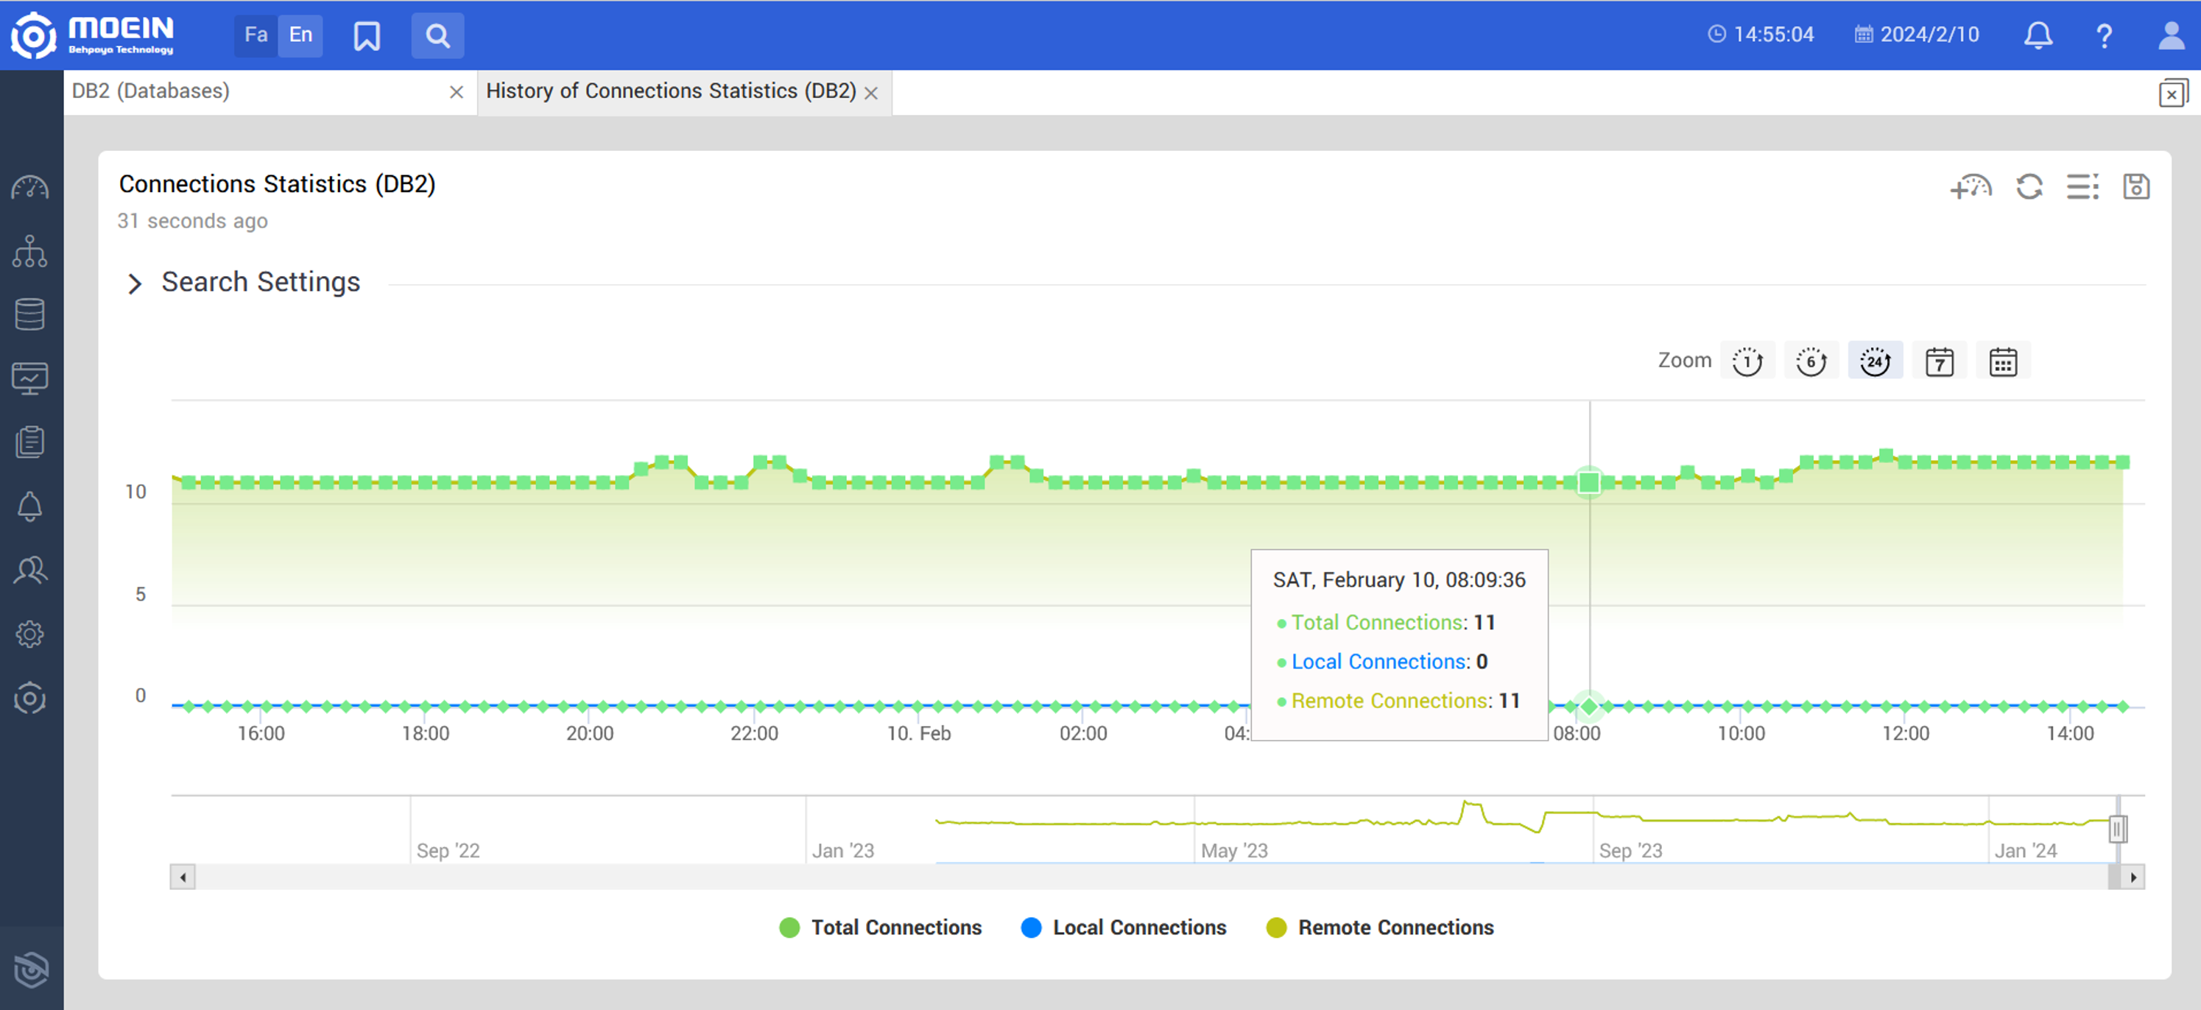Screen dimensions: 2201x1010
Task: Toggle Remote Connections legend series
Action: 1380,927
